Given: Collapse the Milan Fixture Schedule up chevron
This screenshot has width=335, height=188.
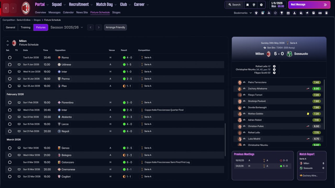Looking at the screenshot, I should [8, 41].
